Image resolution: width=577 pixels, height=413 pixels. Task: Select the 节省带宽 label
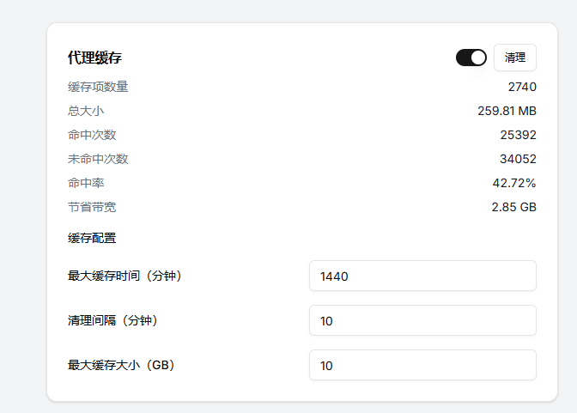pos(92,207)
